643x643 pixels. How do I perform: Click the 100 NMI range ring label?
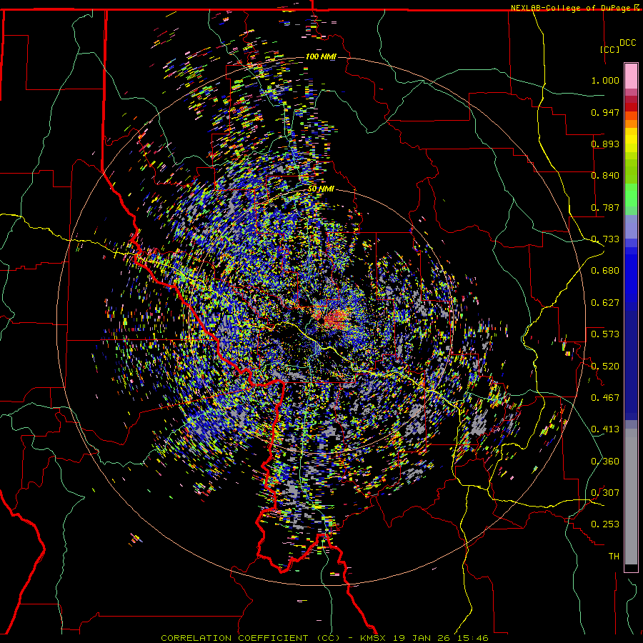click(x=321, y=56)
